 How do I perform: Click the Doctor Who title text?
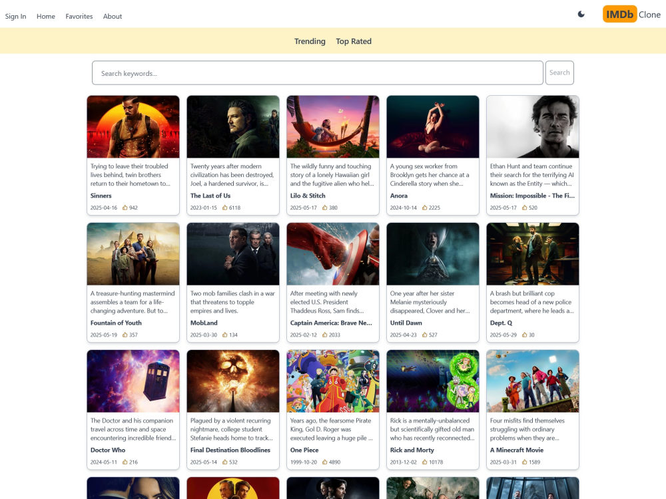point(108,450)
